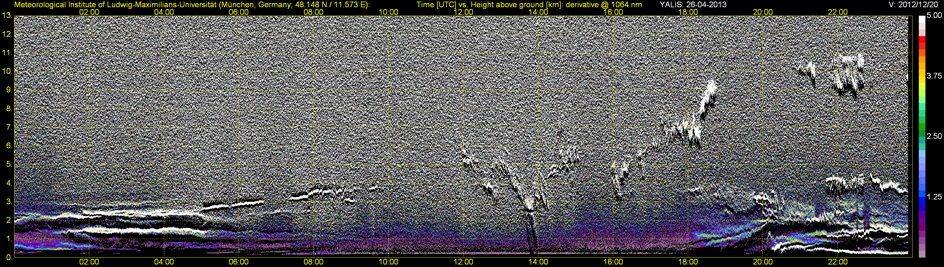
Task: Click the "Meteorological Institute of Ludwig-Maximilians-Universität" title text
Action: pyautogui.click(x=116, y=5)
